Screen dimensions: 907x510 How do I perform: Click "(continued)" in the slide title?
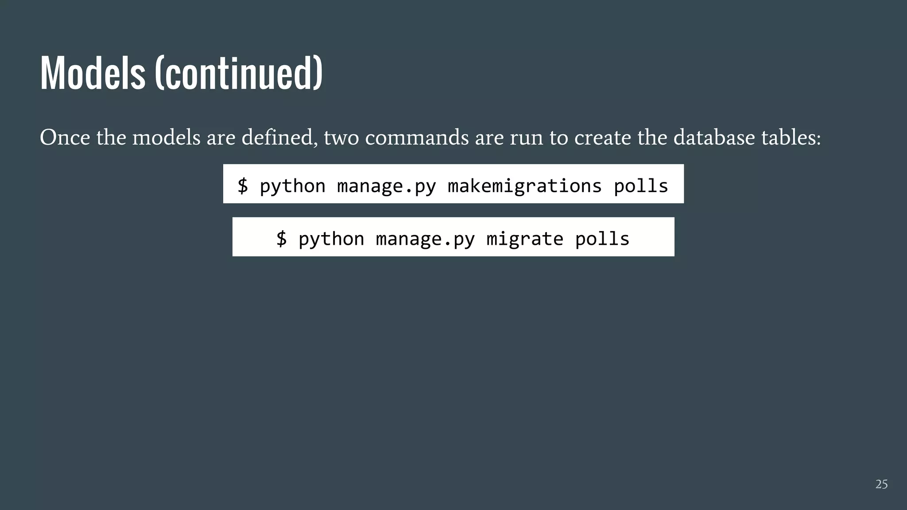[x=239, y=73]
